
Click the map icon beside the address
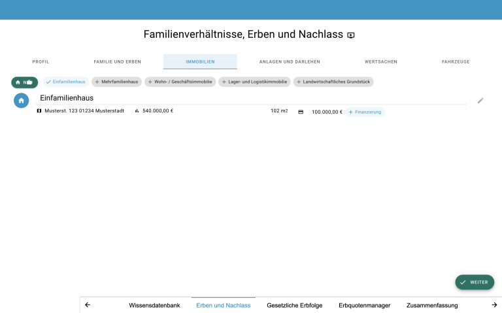39,110
